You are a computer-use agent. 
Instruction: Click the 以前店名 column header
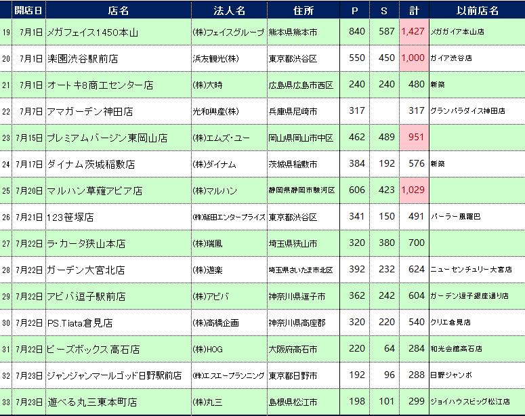(x=476, y=10)
